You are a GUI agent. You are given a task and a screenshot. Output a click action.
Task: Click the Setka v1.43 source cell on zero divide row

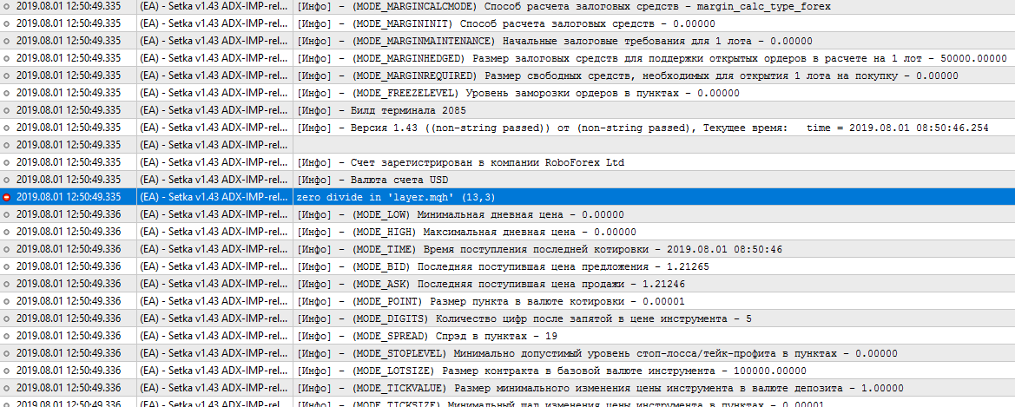[x=214, y=197]
